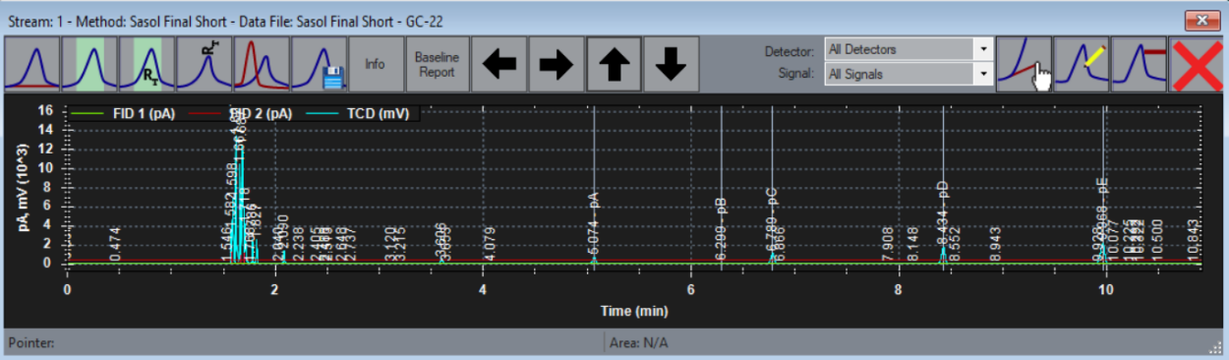1229x360 pixels.
Task: Open the Detector dropdown showing All Detectors
Action: point(908,49)
